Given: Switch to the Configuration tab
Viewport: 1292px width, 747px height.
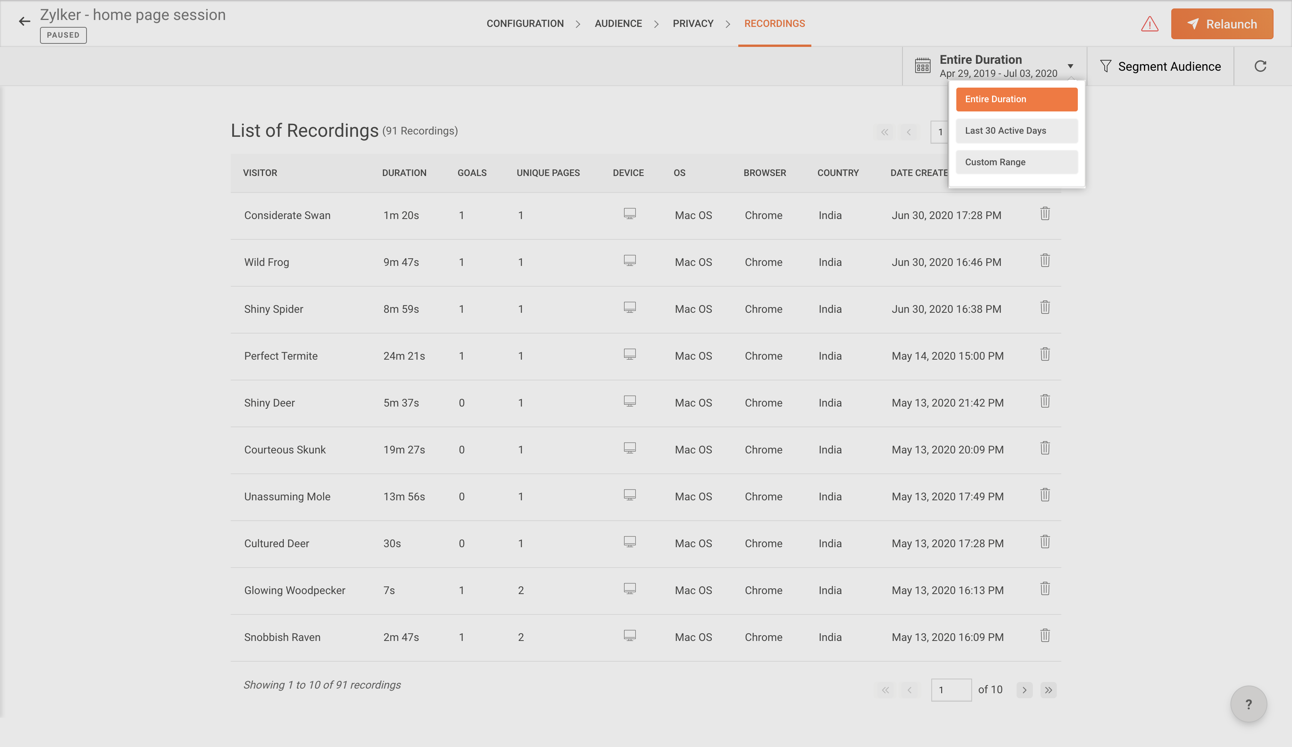Looking at the screenshot, I should 524,23.
